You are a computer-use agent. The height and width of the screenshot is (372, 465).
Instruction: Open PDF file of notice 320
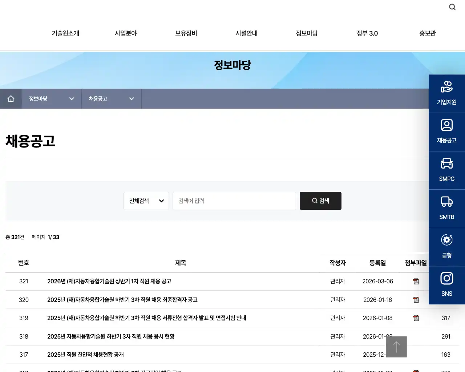(415, 299)
